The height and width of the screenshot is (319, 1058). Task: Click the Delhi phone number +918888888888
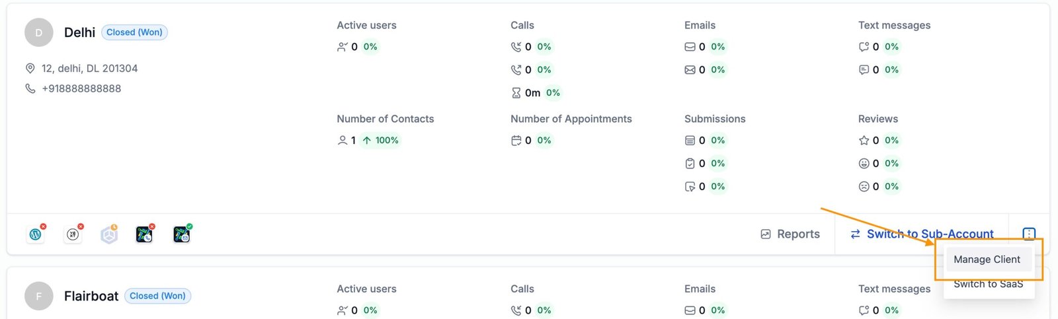pos(81,89)
